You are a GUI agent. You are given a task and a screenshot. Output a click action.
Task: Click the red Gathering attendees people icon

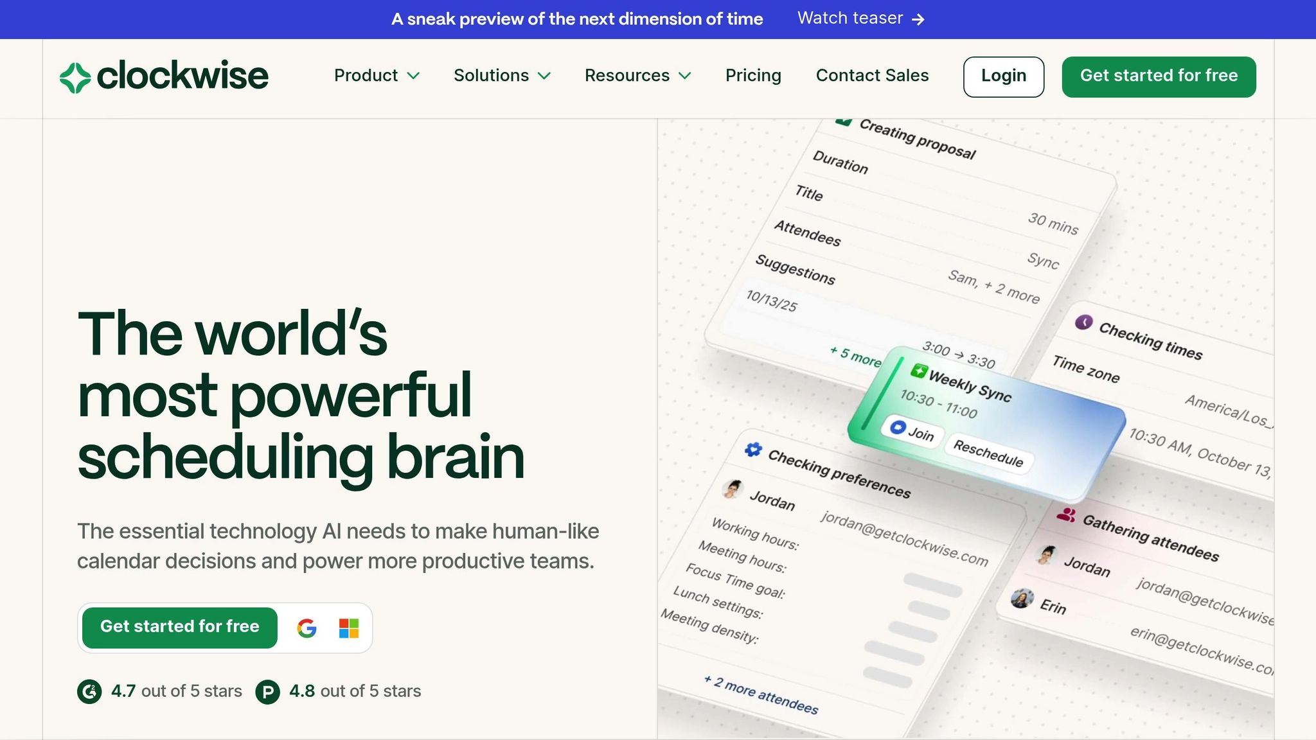pyautogui.click(x=1066, y=515)
